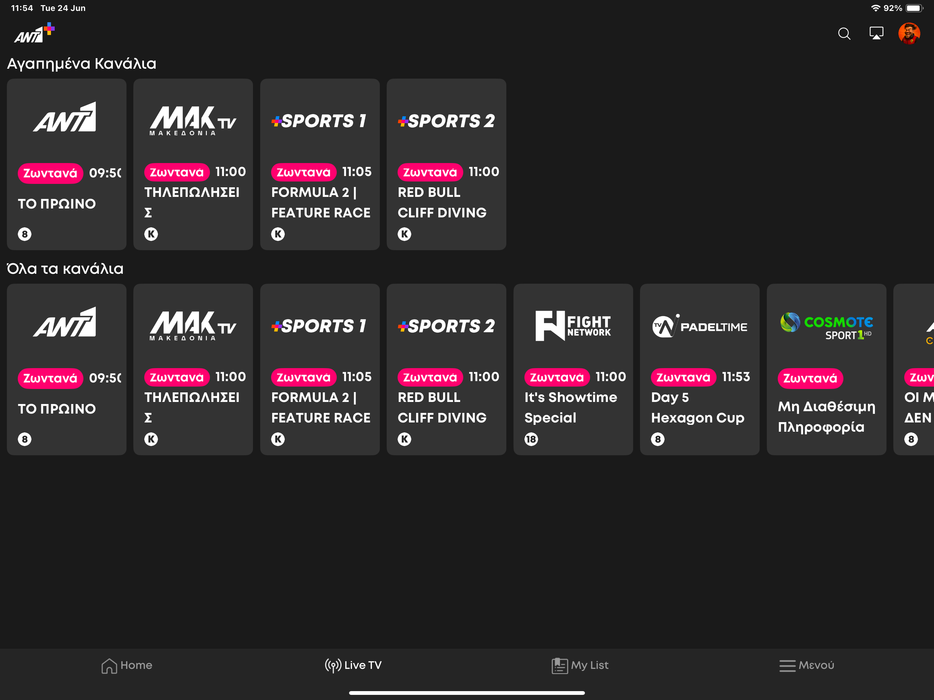
Task: Open ΤΗΛΕΠΩΛΗΣΕΙΣ title in all channels row
Action: [192, 407]
